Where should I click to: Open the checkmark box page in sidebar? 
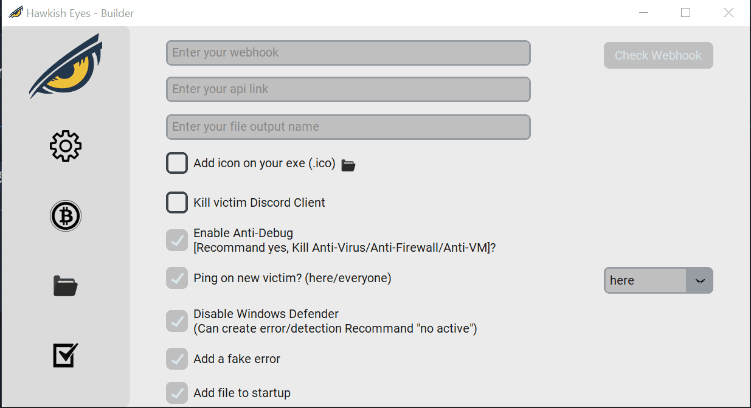pos(66,356)
